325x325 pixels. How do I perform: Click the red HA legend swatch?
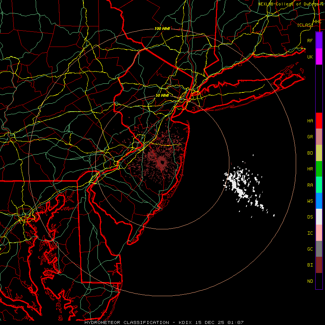click(x=319, y=121)
